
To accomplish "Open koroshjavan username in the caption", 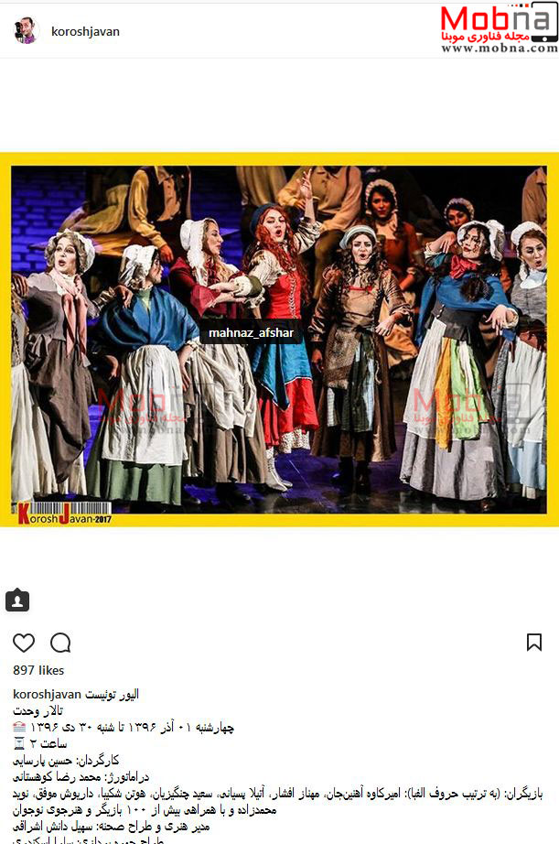I will [47, 695].
